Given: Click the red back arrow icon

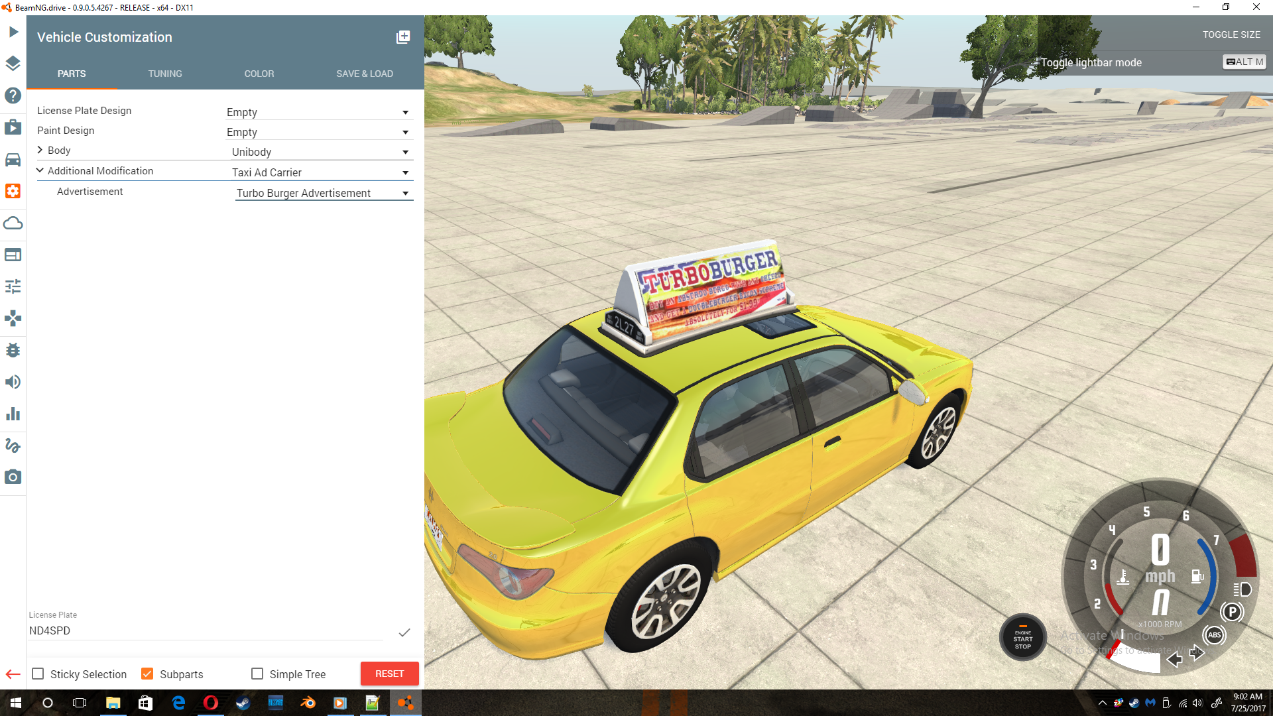Looking at the screenshot, I should tap(13, 674).
